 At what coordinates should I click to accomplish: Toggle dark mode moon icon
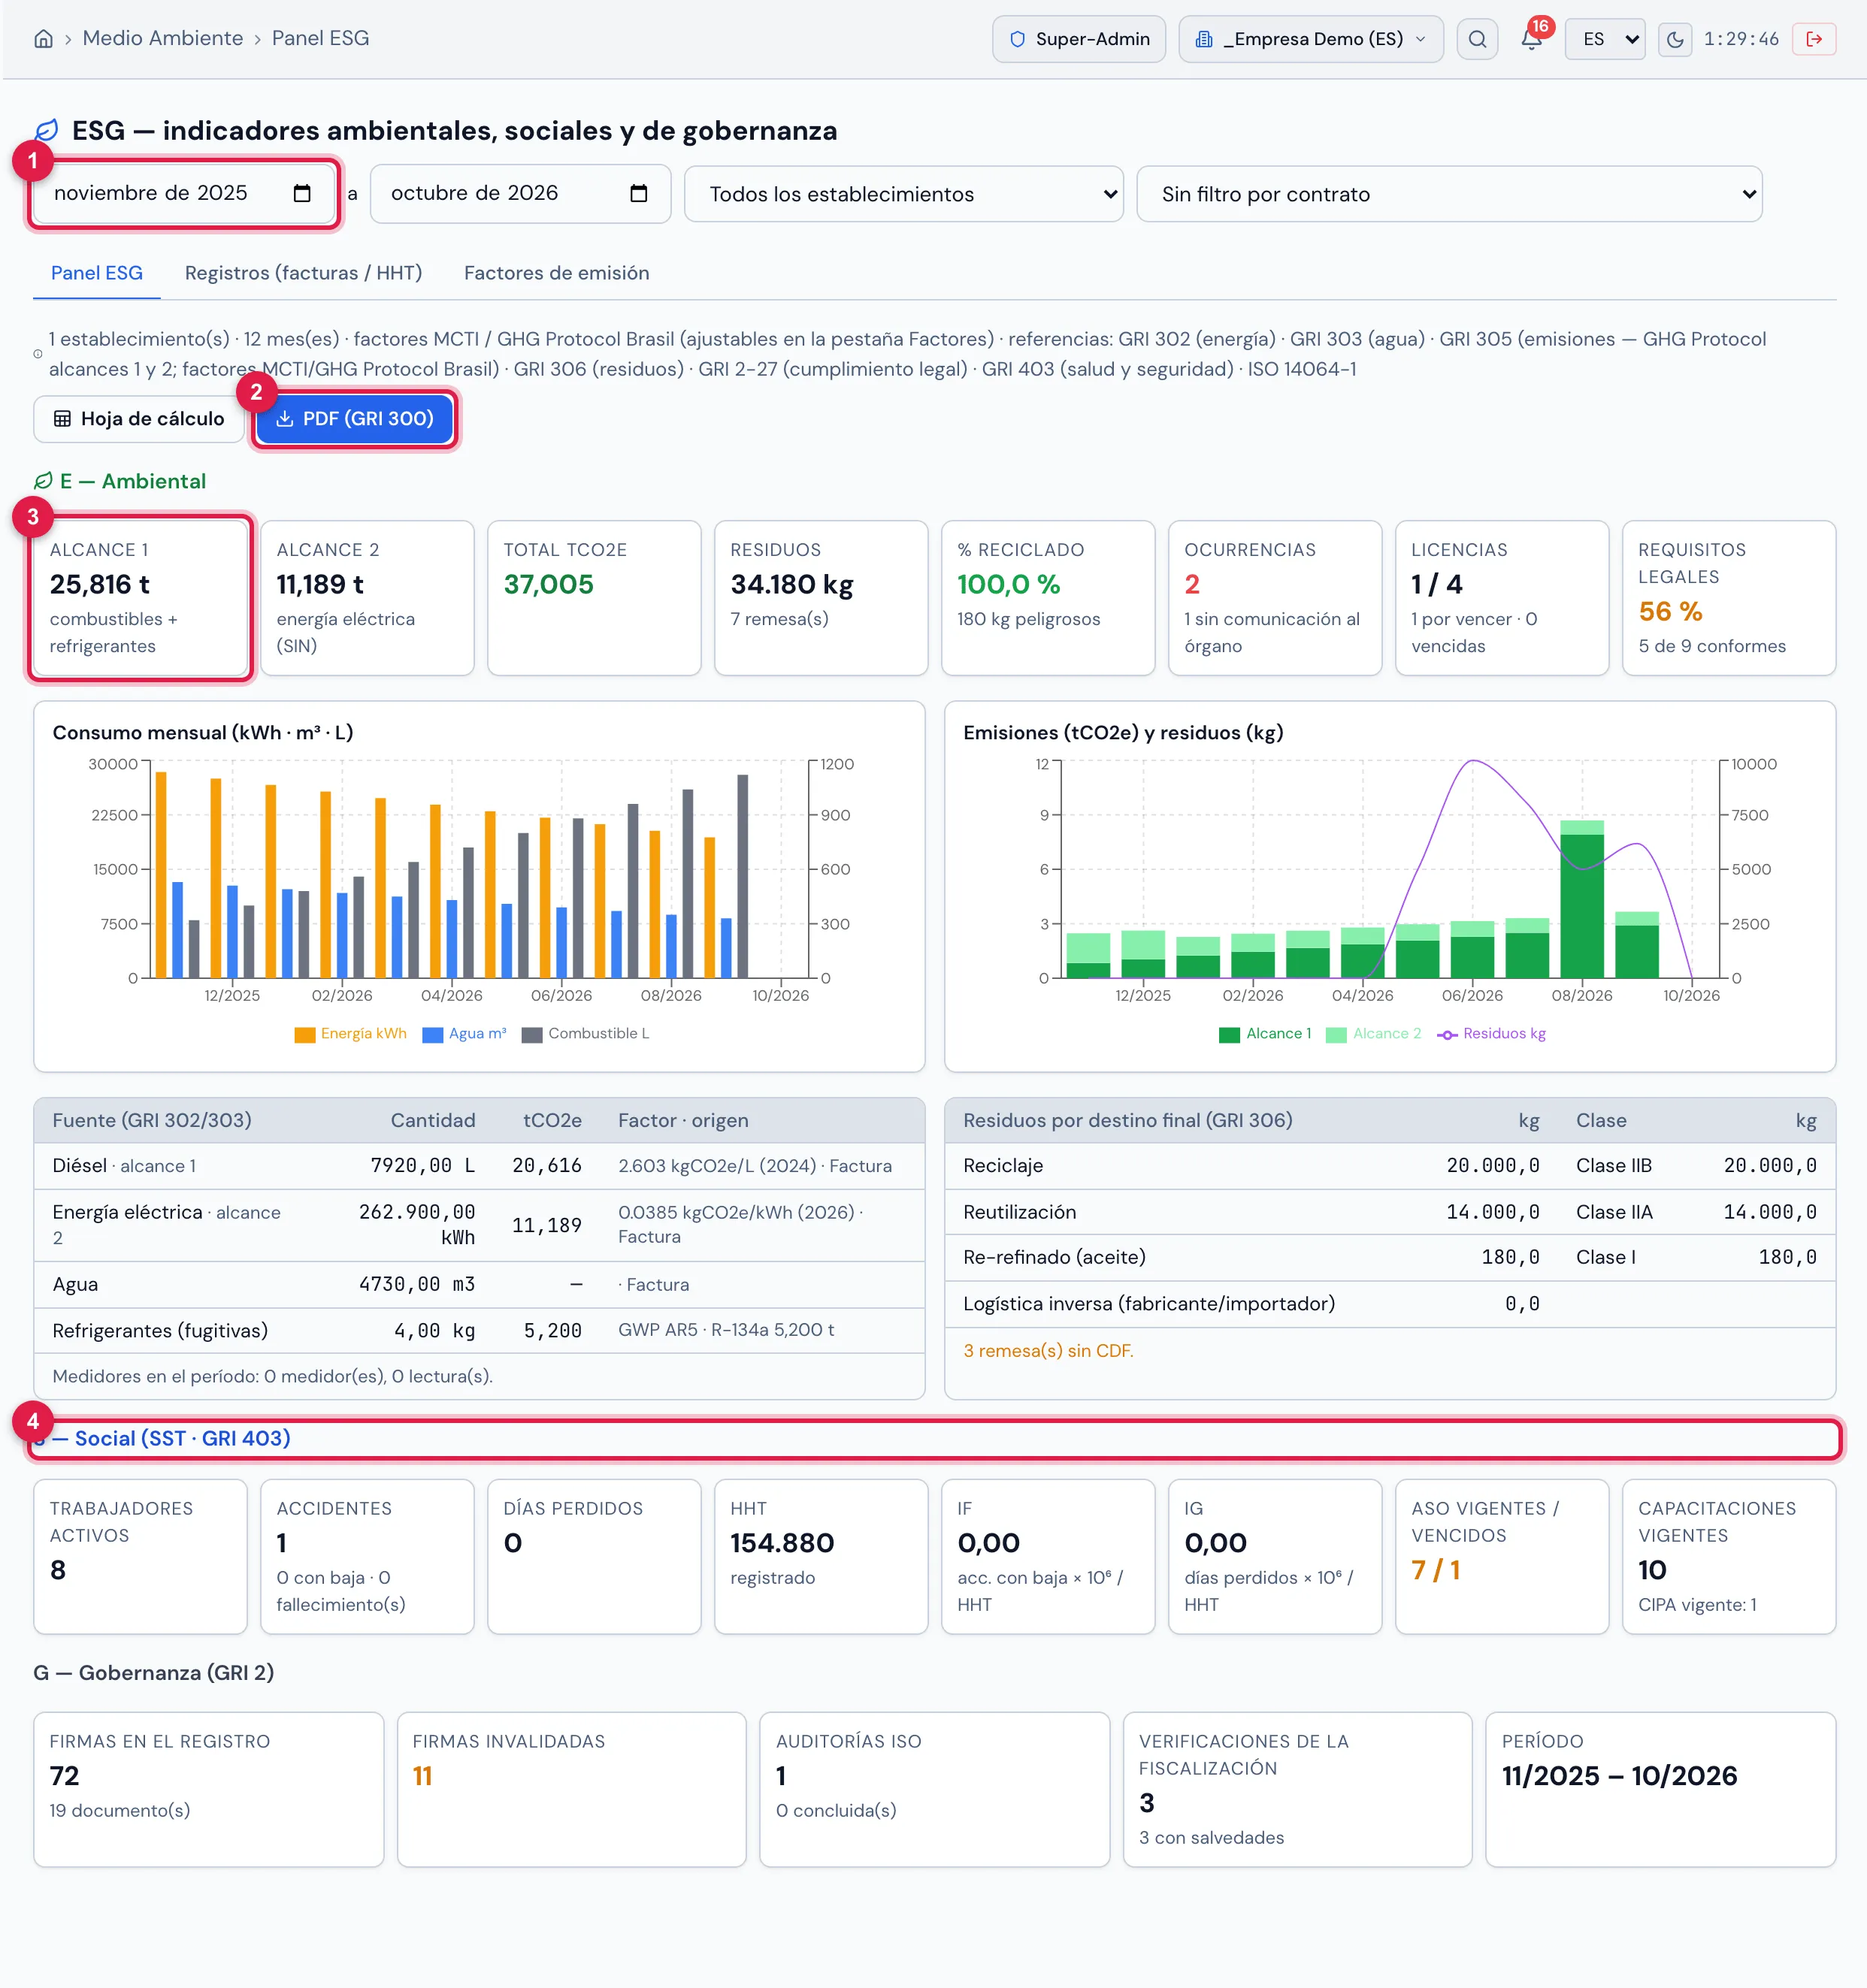coord(1674,39)
